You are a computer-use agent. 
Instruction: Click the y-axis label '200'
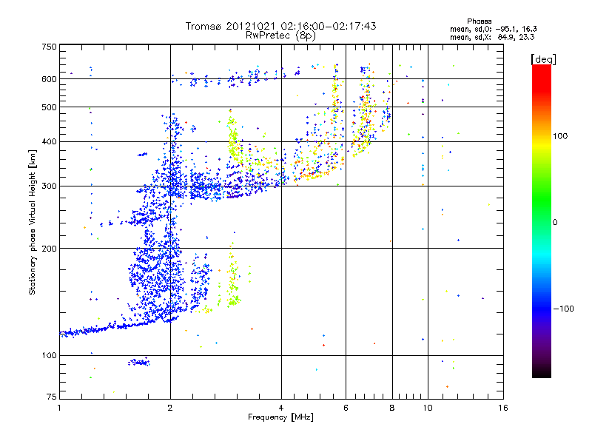(49, 249)
